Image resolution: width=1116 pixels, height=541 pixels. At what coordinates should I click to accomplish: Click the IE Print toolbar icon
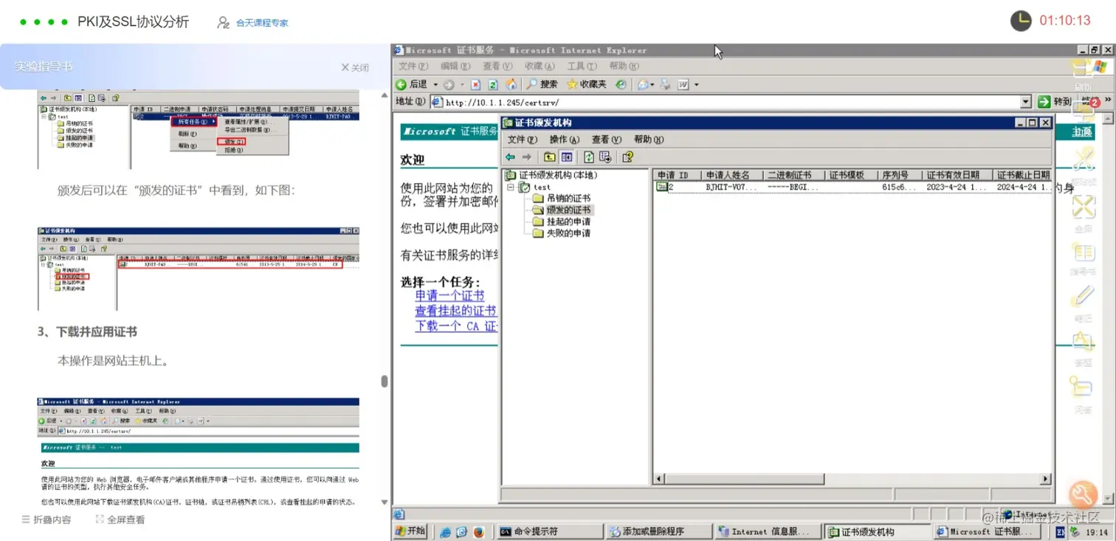click(665, 84)
